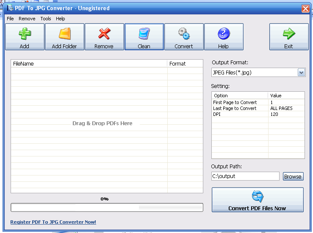
Task: Click the Value column header in settings
Action: click(x=286, y=96)
